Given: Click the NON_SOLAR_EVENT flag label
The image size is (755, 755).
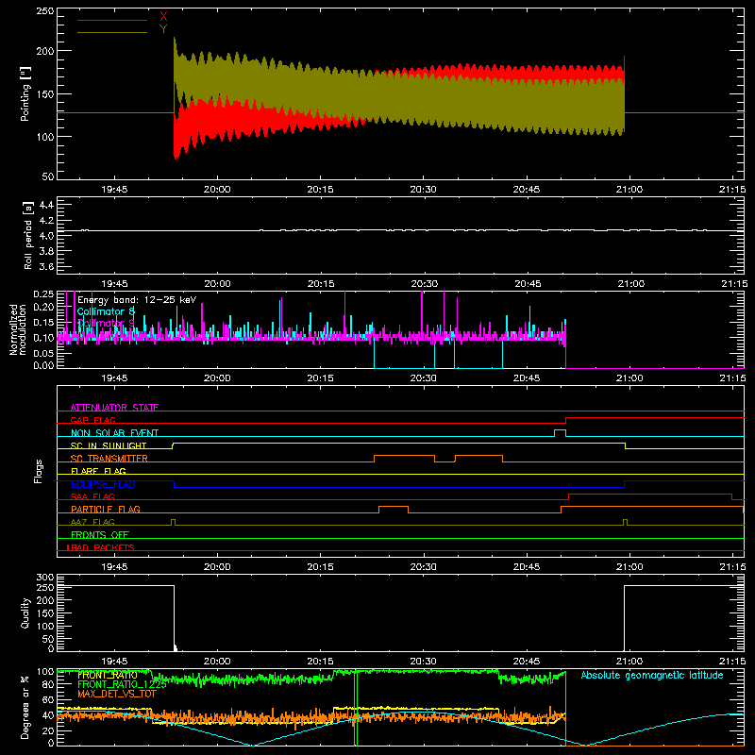Looking at the screenshot, I should tap(114, 433).
